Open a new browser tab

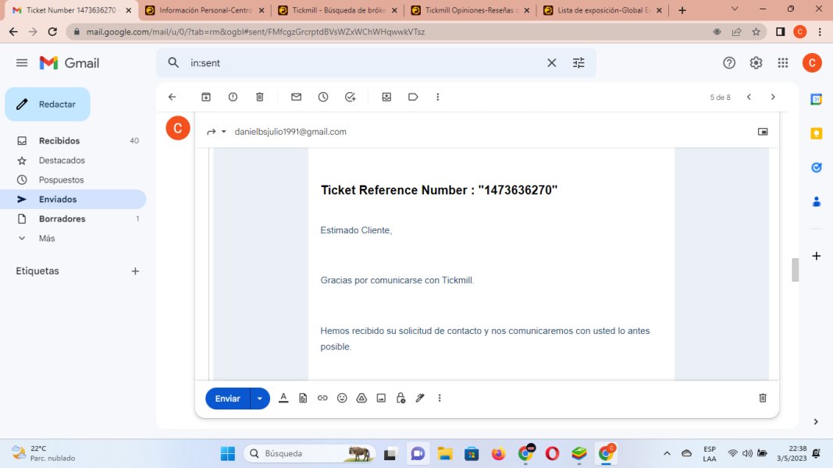pos(682,10)
